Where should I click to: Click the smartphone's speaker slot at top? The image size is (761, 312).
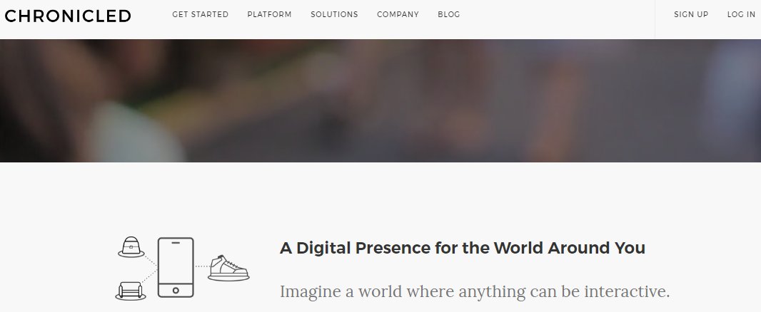coord(176,242)
